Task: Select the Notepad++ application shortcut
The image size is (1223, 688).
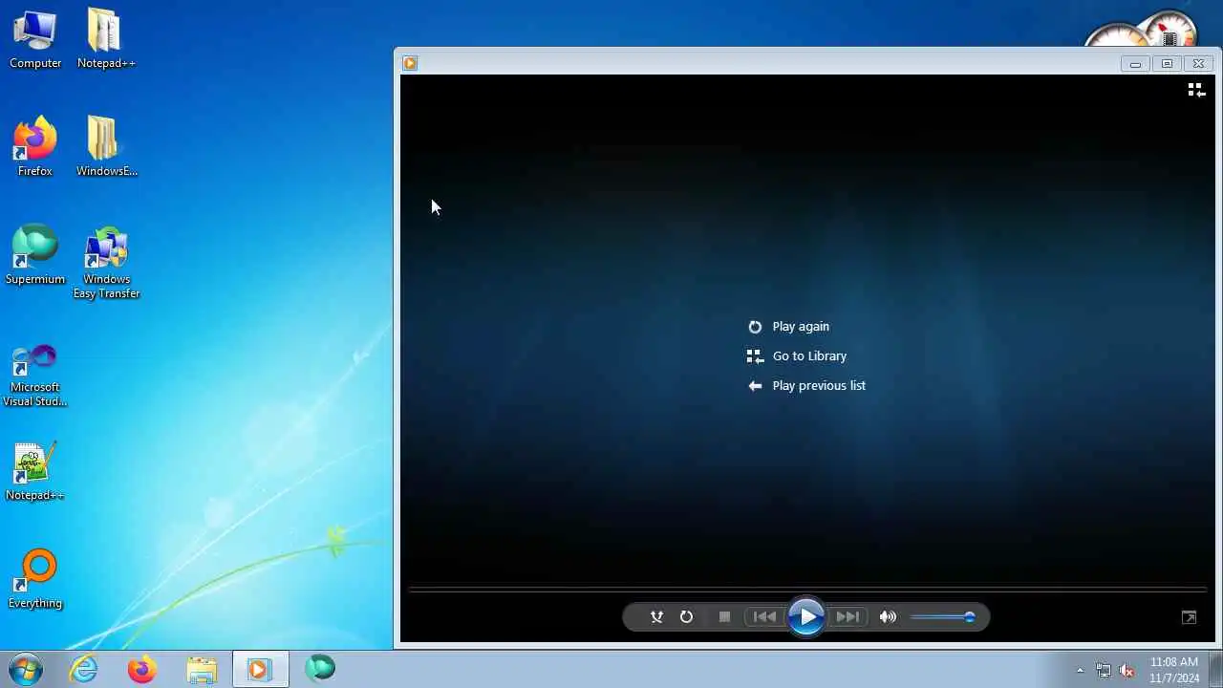Action: pos(35,471)
